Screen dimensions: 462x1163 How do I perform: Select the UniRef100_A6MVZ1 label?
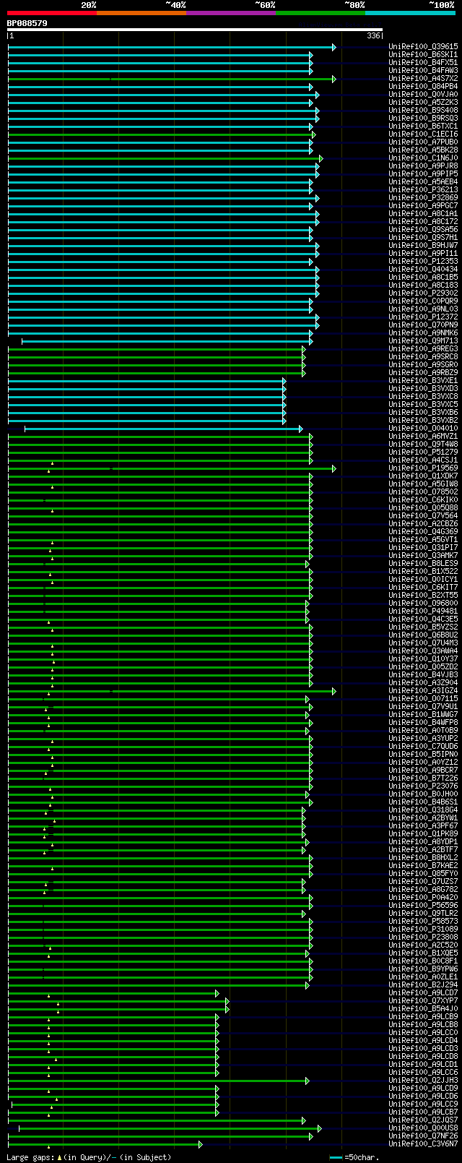423,436
